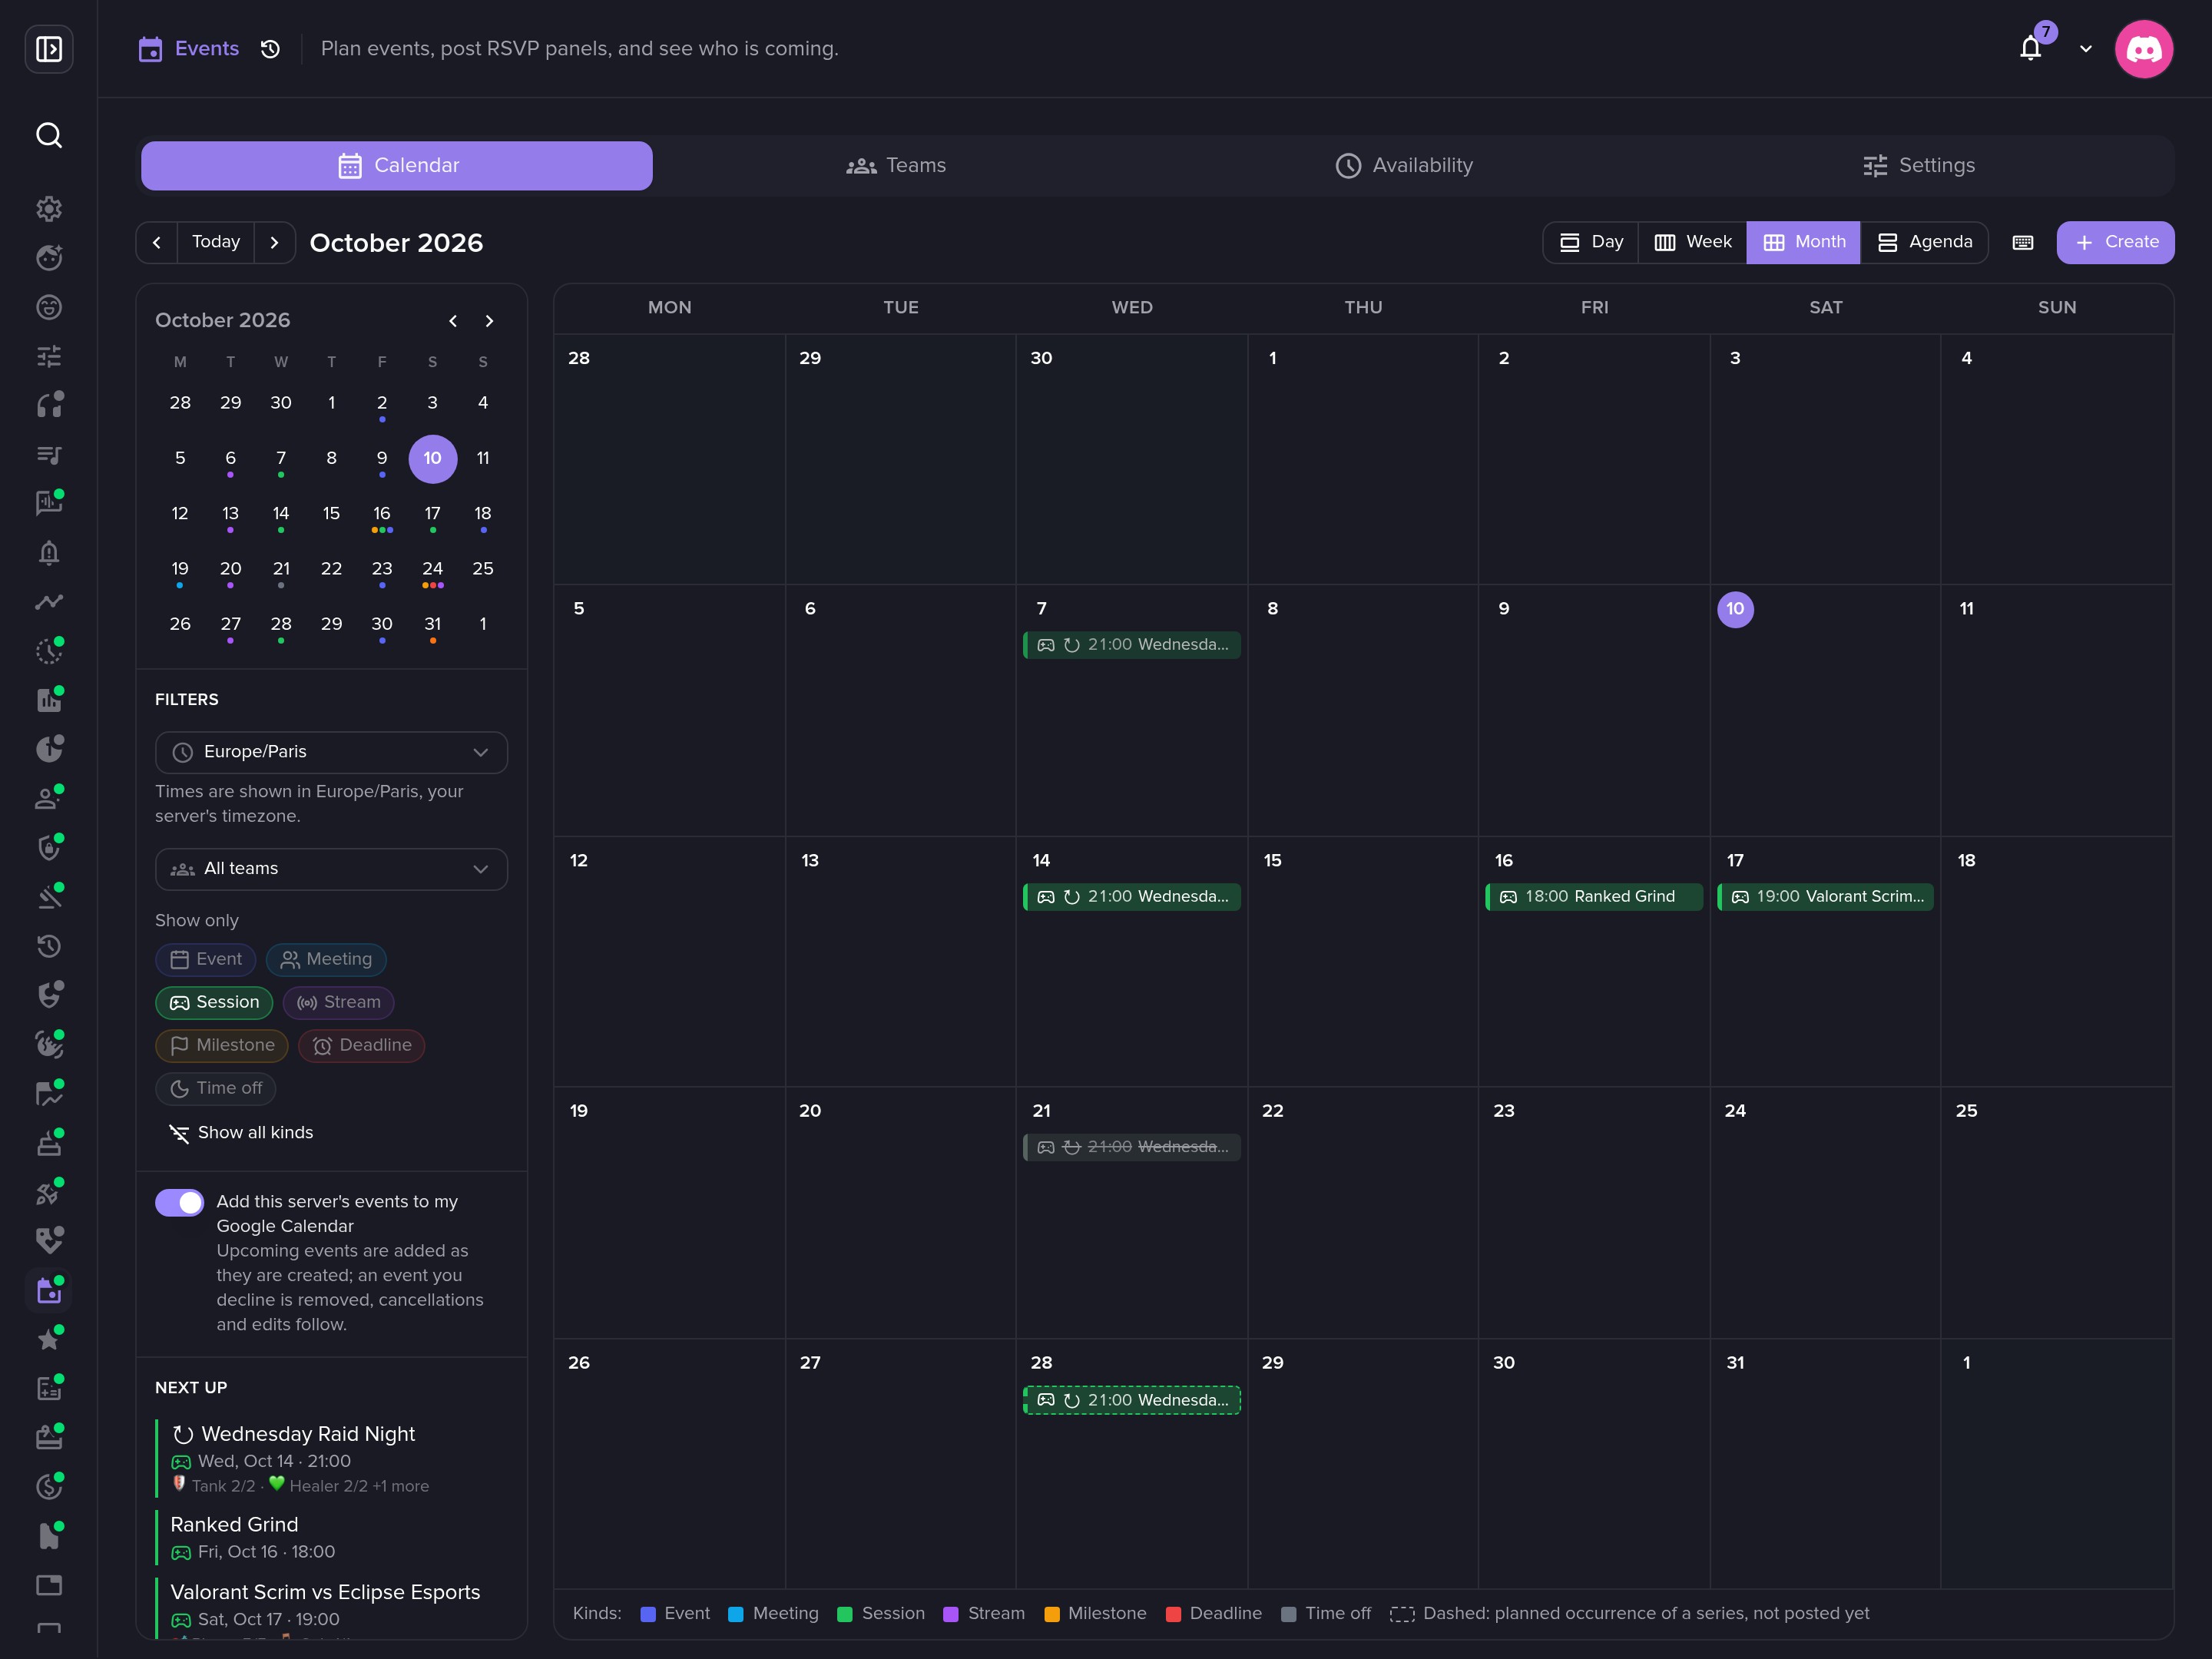Screen dimensions: 2212x1659
Task: Open the search icon in sidebar
Action: tap(49, 135)
